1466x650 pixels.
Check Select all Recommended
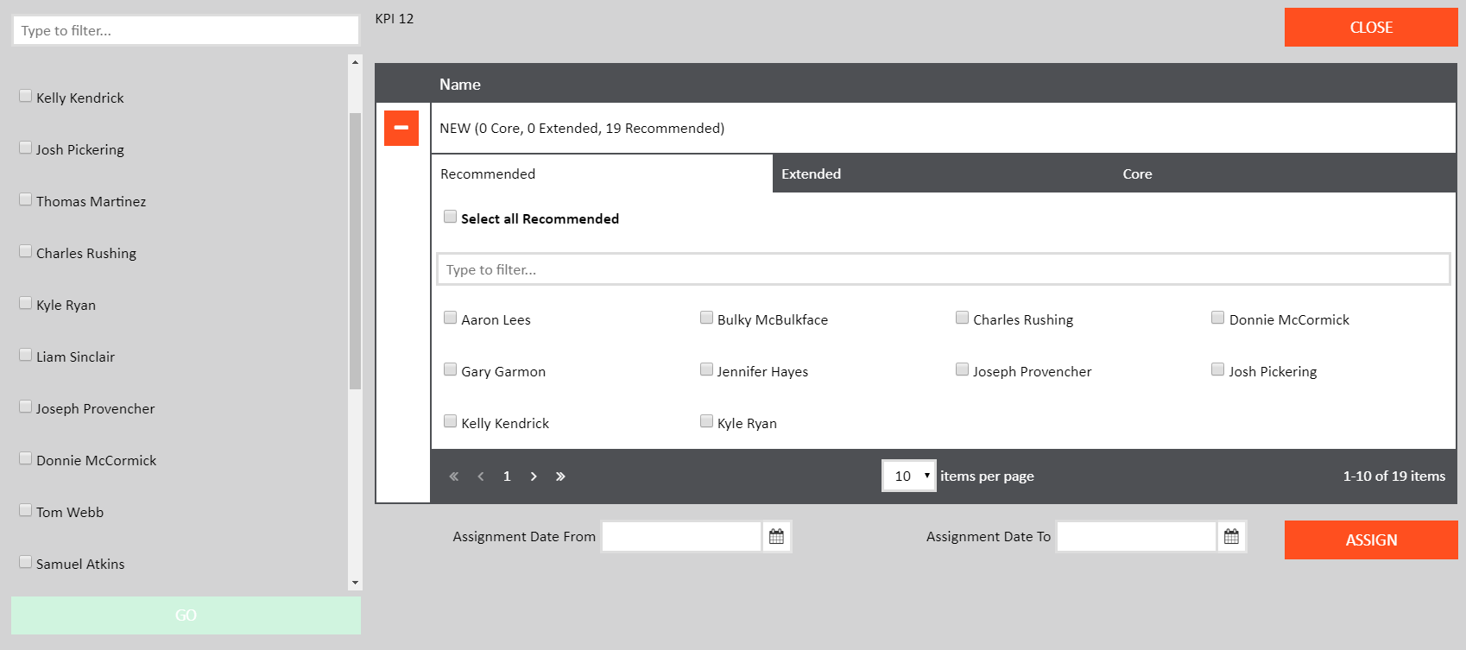coord(451,218)
